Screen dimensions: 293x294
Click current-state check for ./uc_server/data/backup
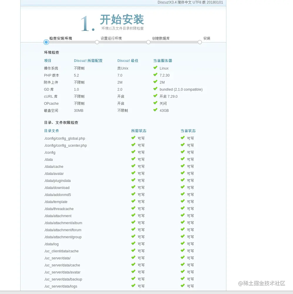pos(183,279)
